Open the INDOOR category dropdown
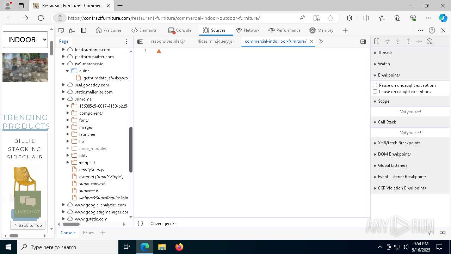This screenshot has height=254, width=451. pyautogui.click(x=25, y=40)
